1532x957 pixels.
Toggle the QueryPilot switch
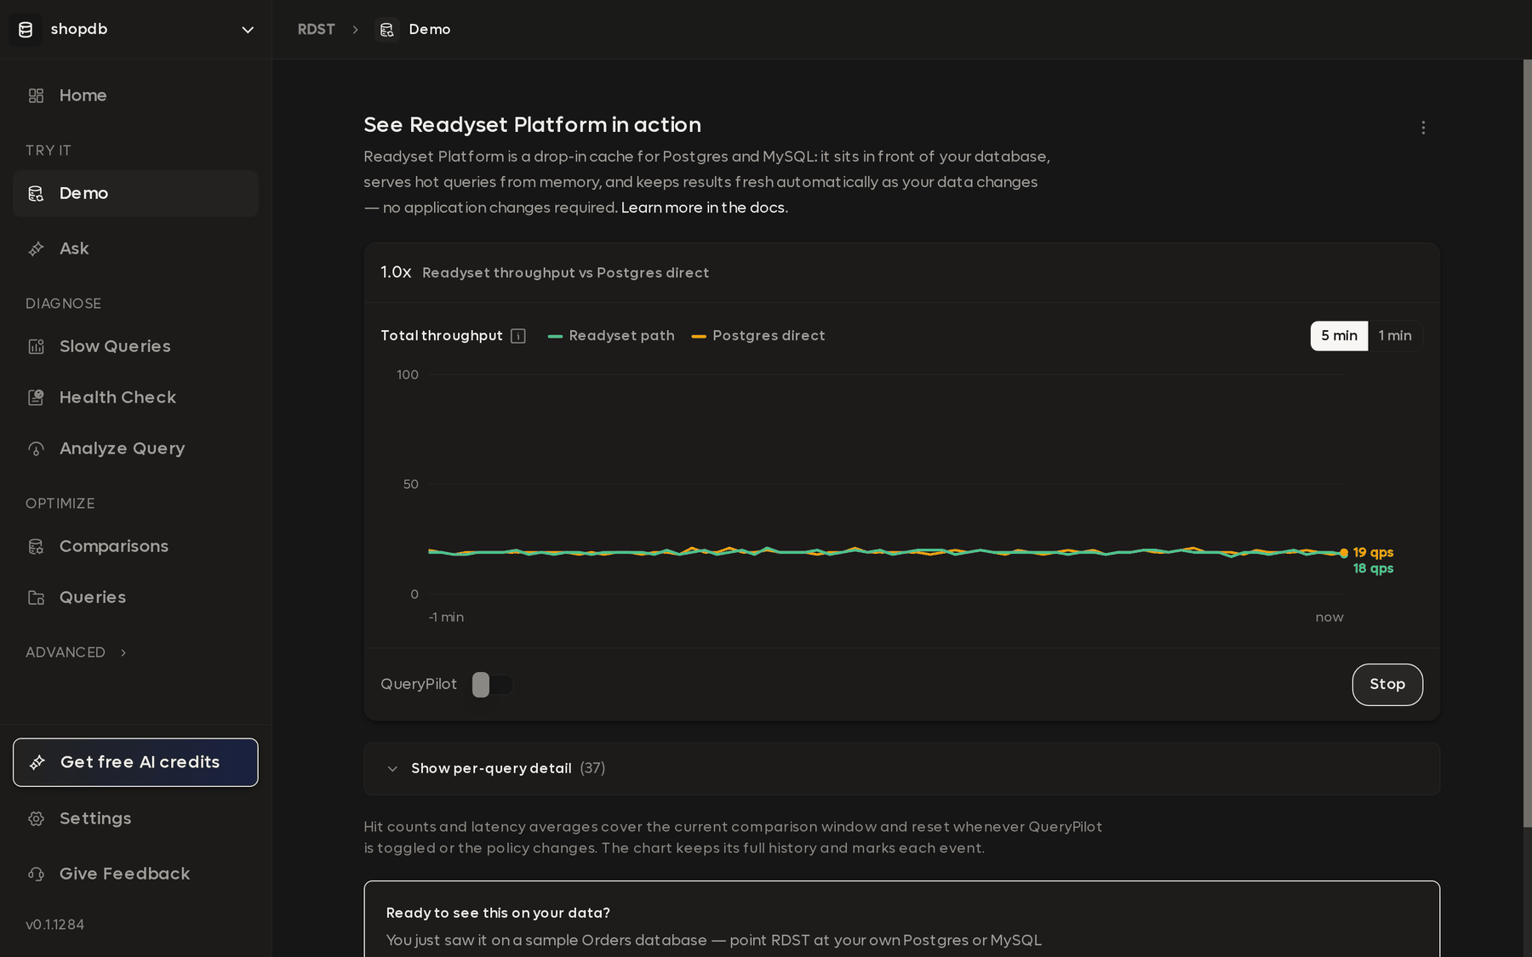pyautogui.click(x=493, y=685)
